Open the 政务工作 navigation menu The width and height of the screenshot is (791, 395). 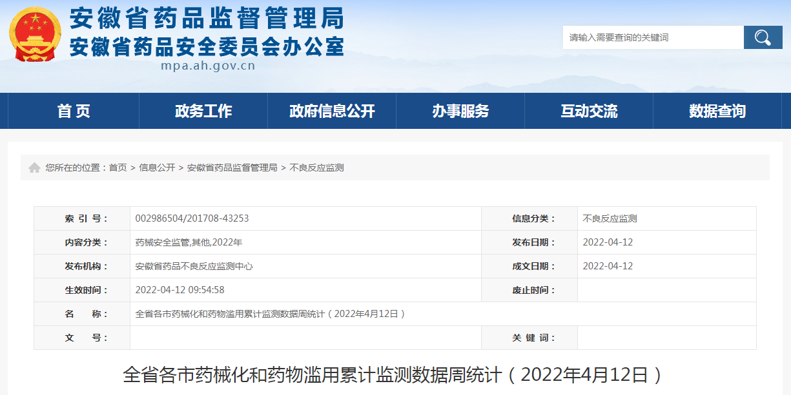click(x=203, y=111)
